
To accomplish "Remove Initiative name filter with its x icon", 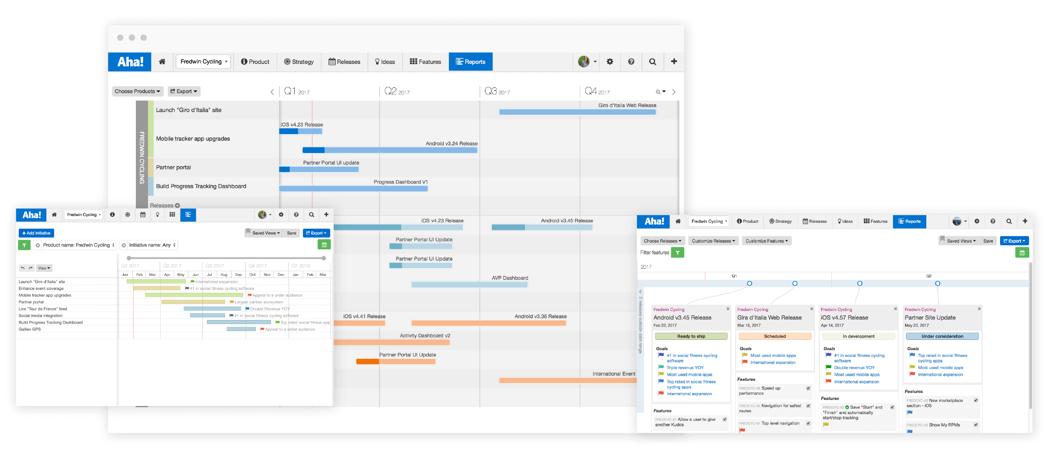I will pos(124,245).
